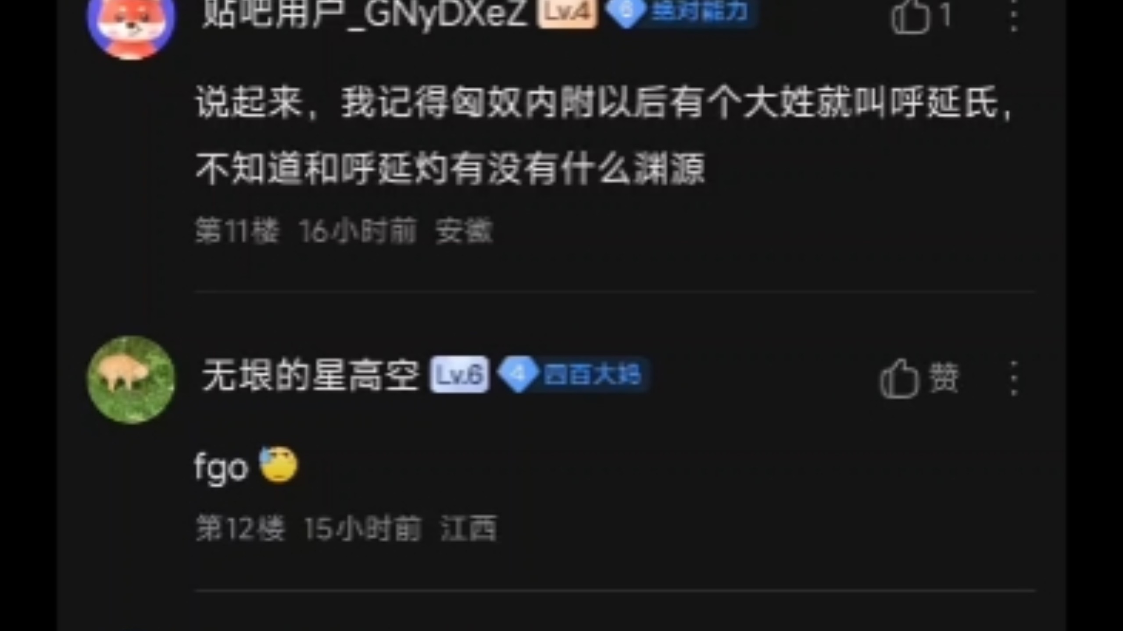Image resolution: width=1123 pixels, height=631 pixels.
Task: Open the 第11楼 floor label
Action: coord(237,230)
